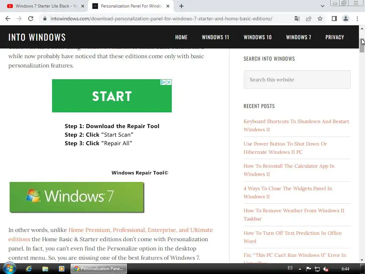Share this page with the share icon

309,19
